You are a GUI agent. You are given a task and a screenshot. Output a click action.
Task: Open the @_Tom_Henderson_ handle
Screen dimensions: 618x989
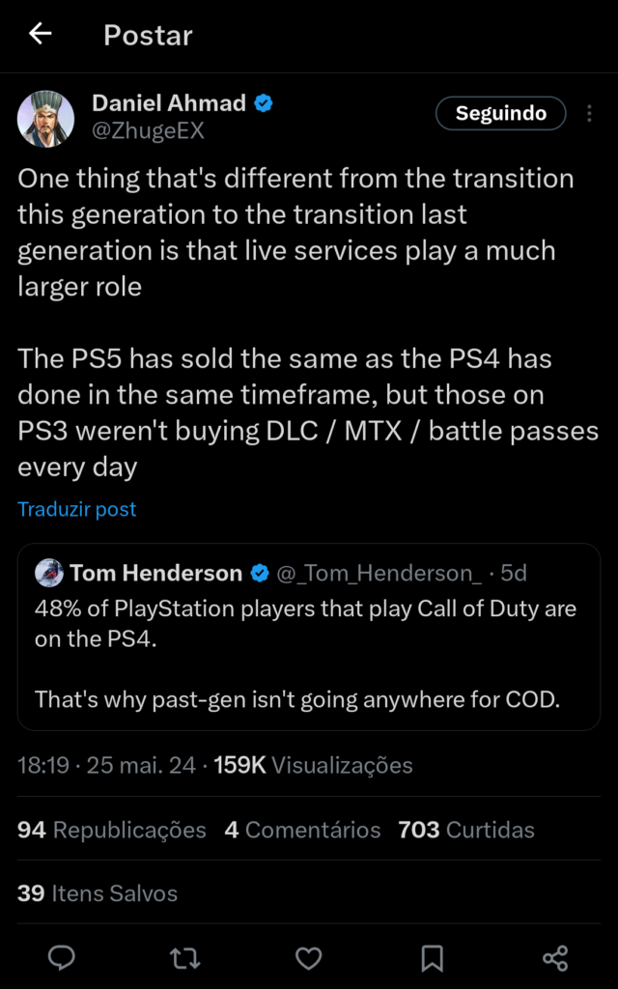(x=379, y=574)
